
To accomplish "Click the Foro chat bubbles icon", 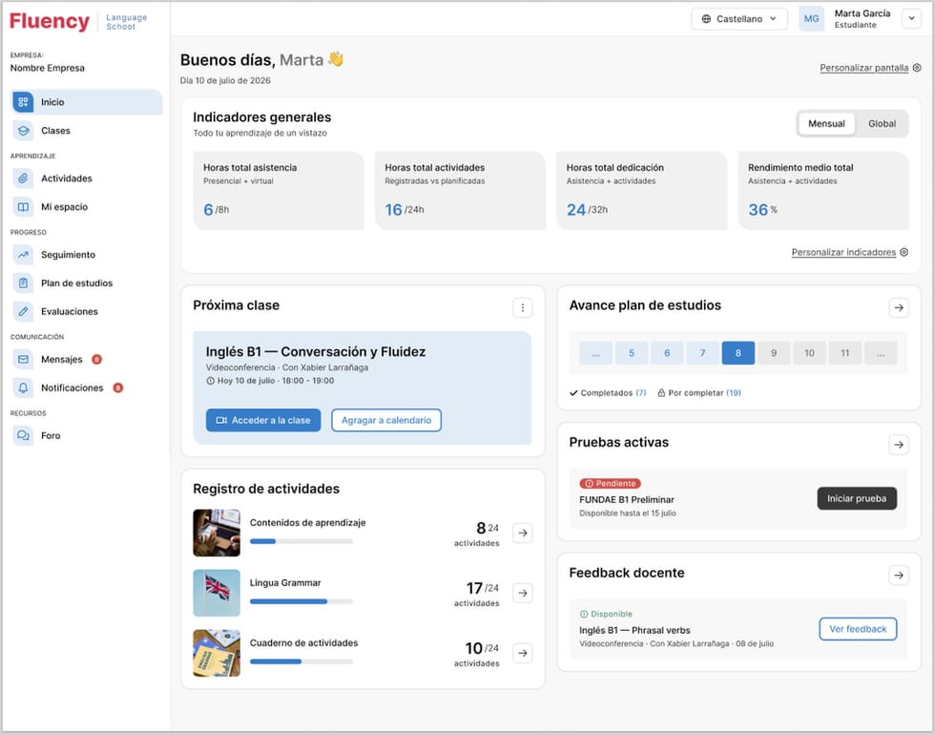I will pyautogui.click(x=23, y=435).
